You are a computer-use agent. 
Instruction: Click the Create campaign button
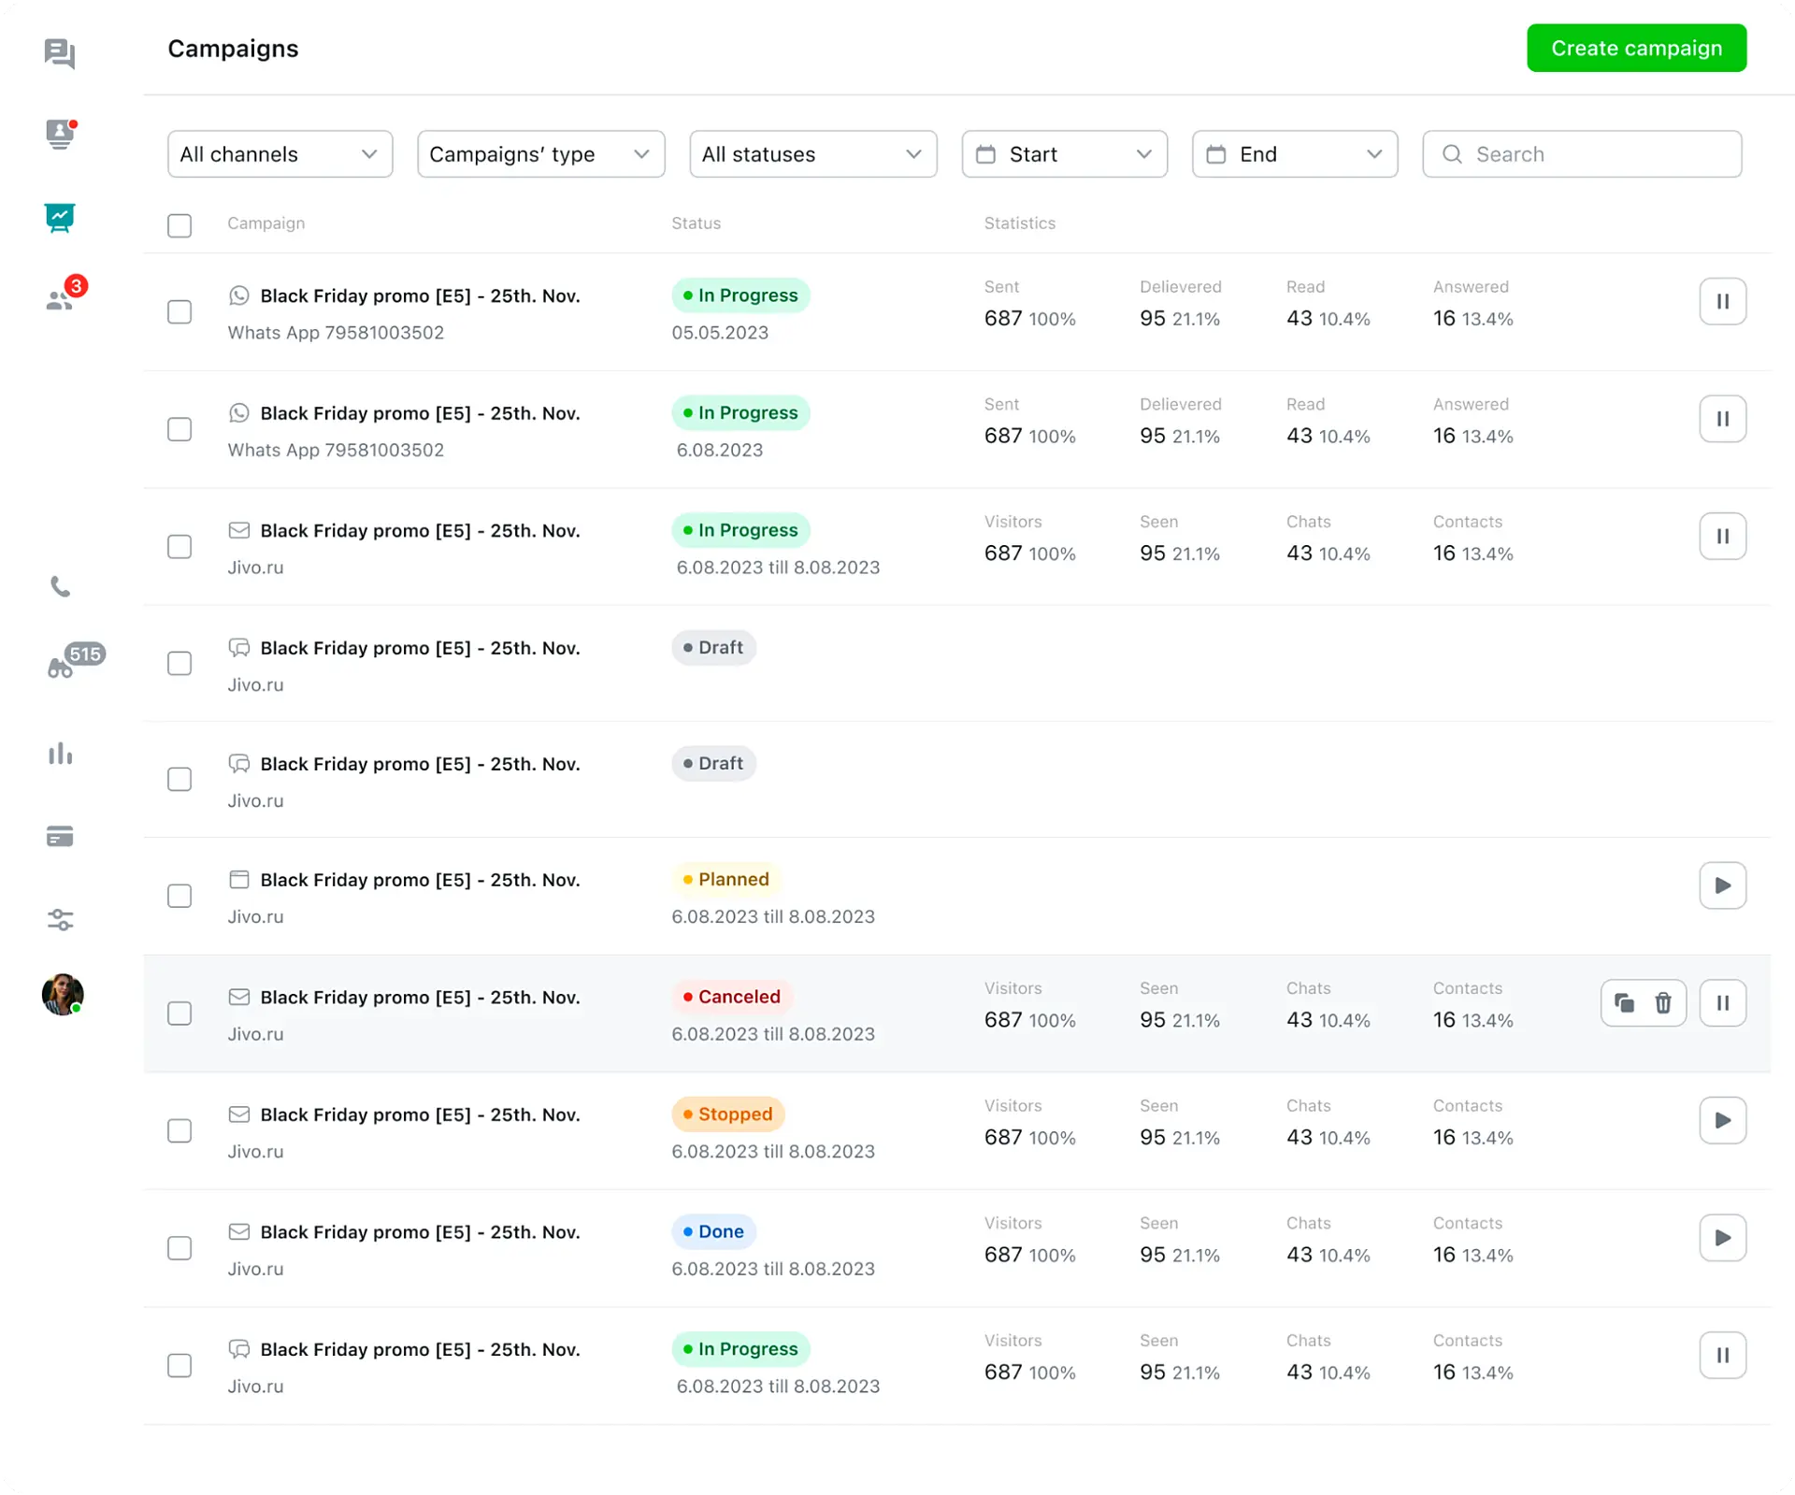pyautogui.click(x=1636, y=48)
